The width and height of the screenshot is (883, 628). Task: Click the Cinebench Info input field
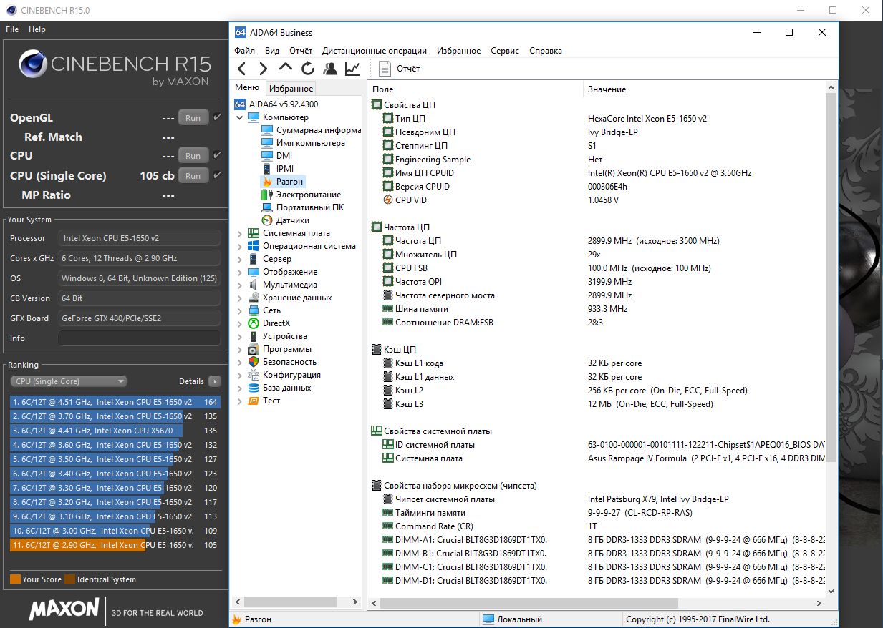coord(140,338)
